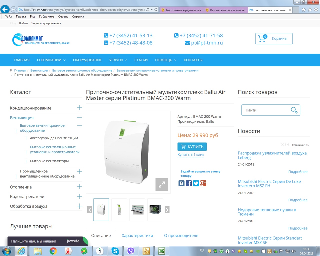Show next thumbnails with the right carousel arrow

(167, 210)
